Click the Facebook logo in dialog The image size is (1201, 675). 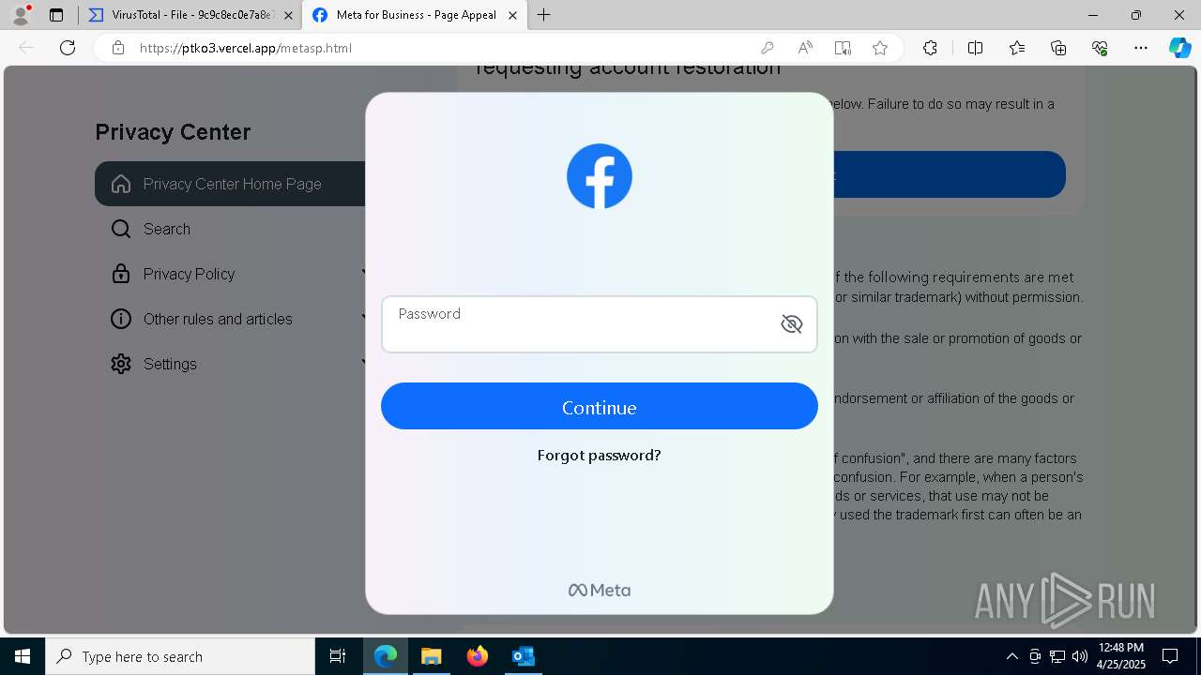pyautogui.click(x=600, y=176)
